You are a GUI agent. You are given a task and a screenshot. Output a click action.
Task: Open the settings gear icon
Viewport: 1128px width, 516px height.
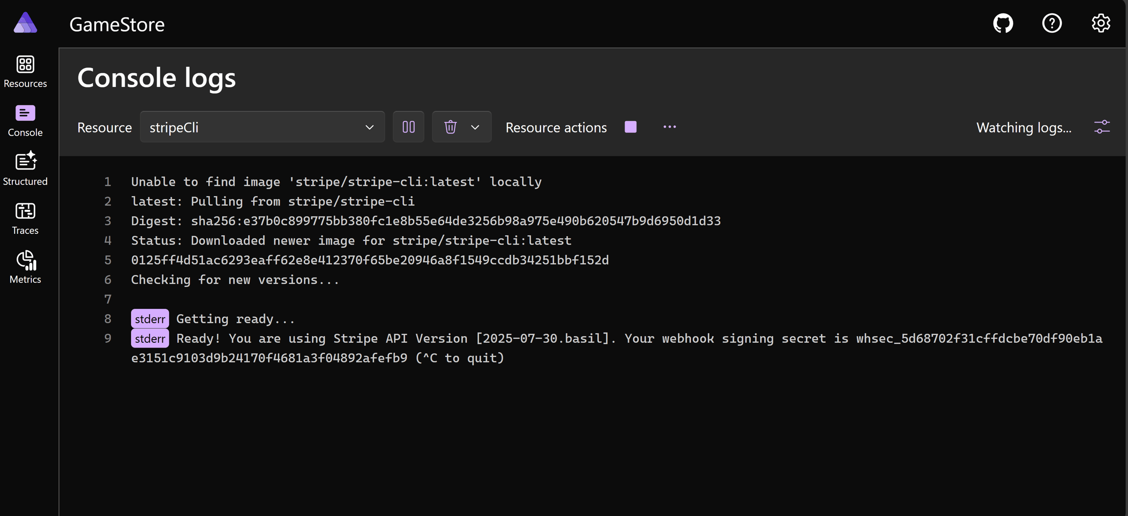pos(1101,23)
